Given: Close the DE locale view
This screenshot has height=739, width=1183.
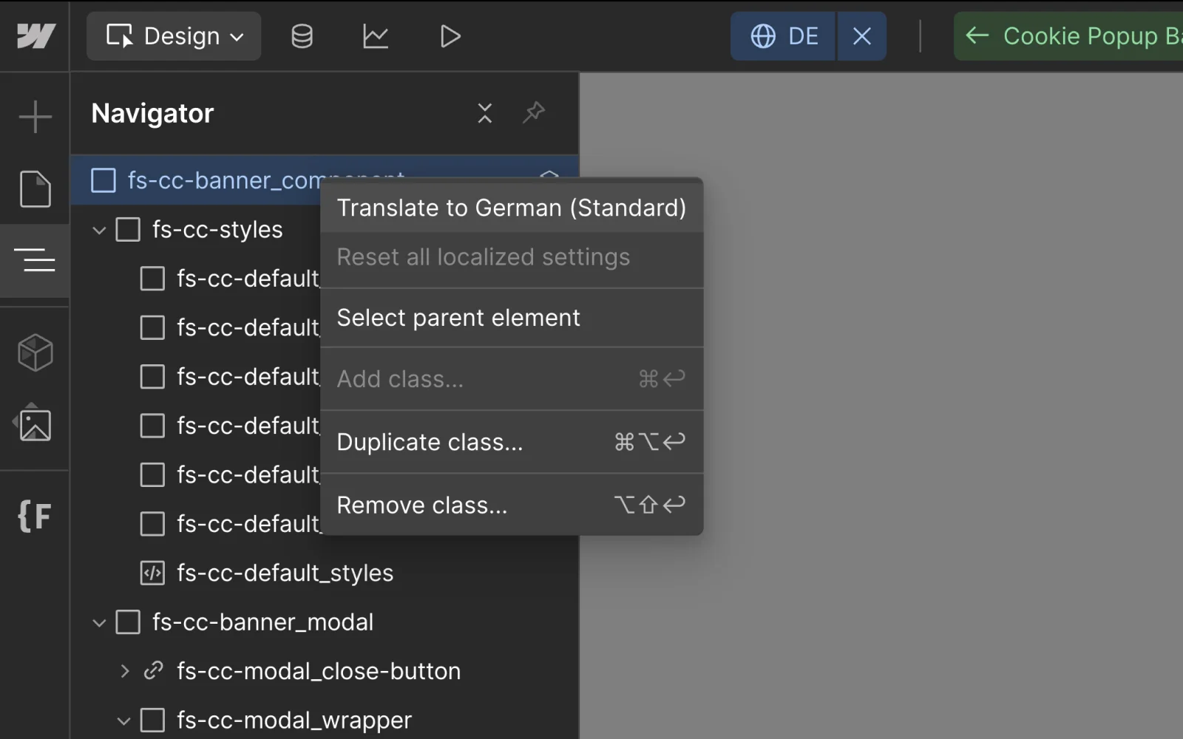Looking at the screenshot, I should (861, 36).
